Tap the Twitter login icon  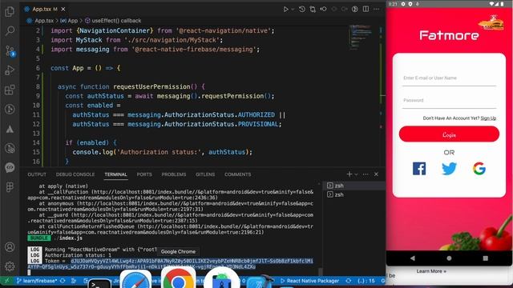tap(449, 169)
